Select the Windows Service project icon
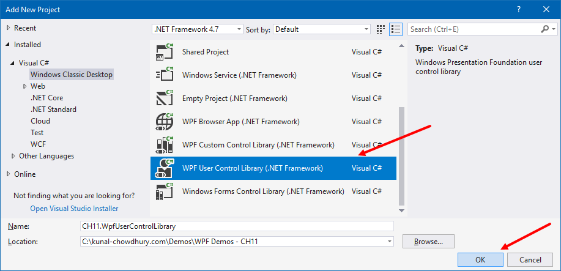This screenshot has width=561, height=271. (x=165, y=75)
